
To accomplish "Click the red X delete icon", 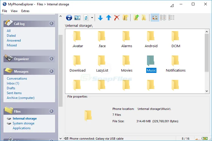I will [117, 18].
